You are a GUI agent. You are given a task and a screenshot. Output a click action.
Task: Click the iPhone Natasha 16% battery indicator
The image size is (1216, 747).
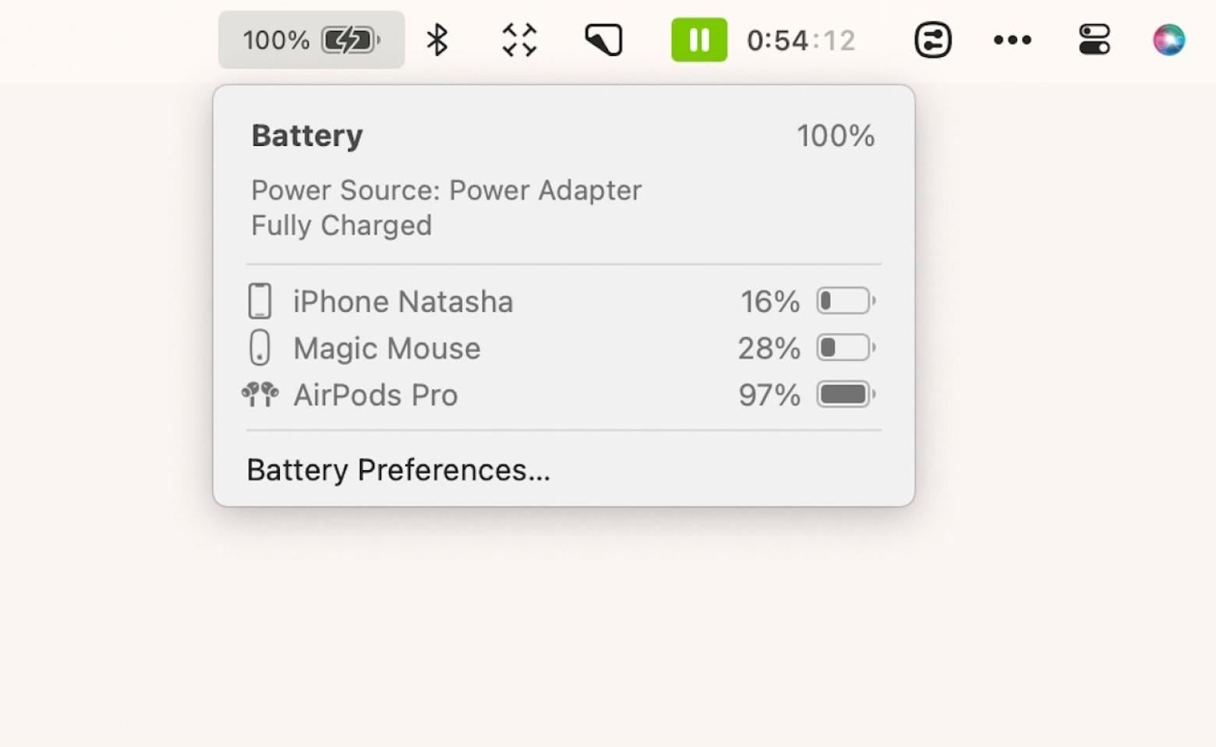point(846,301)
